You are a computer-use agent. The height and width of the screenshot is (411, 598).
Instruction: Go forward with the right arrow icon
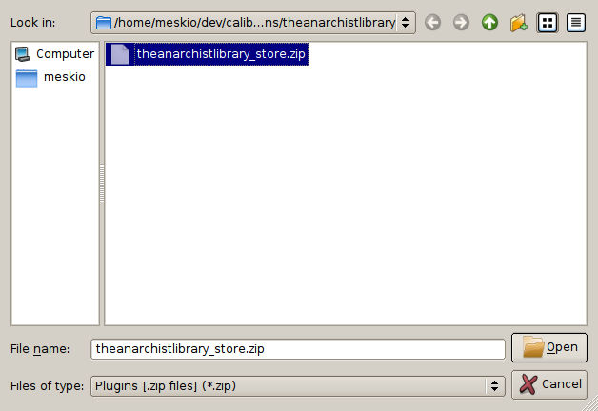pos(461,23)
